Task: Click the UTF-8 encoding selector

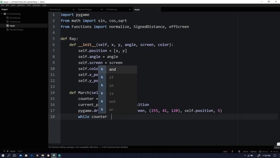Action: (x=245, y=151)
